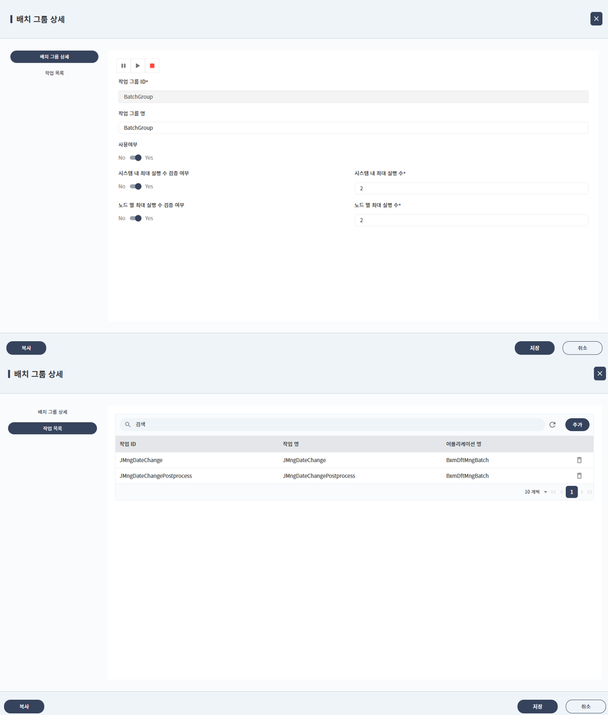The height and width of the screenshot is (715, 608).
Task: Click the red stop icon
Action: [x=152, y=66]
